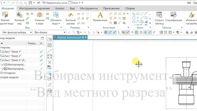Toggle the Intersection snap arrow option
This screenshot has width=197, height=111.
click(132, 32)
